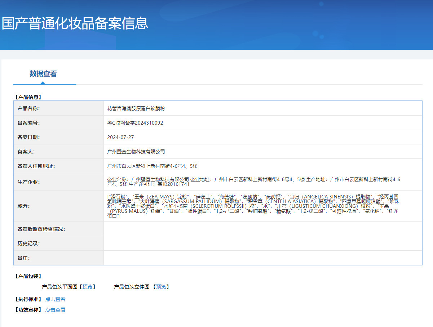Click the 国产普通化妆品备案信息 page title
The height and width of the screenshot is (327, 433).
pos(75,23)
